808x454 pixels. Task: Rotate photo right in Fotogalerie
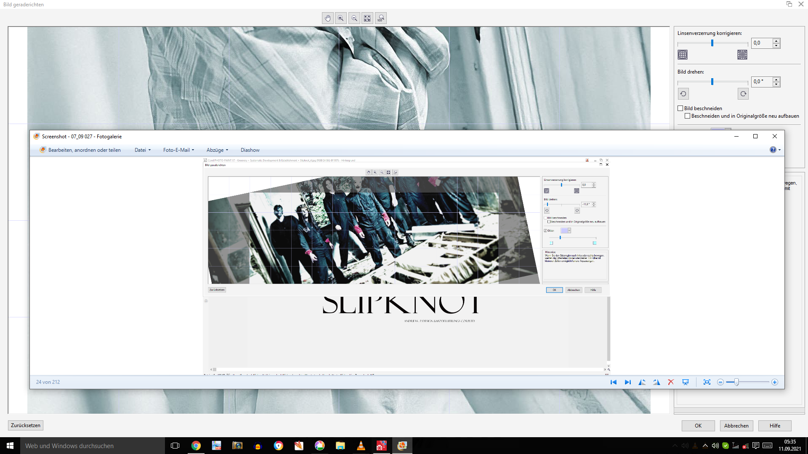[x=656, y=382]
